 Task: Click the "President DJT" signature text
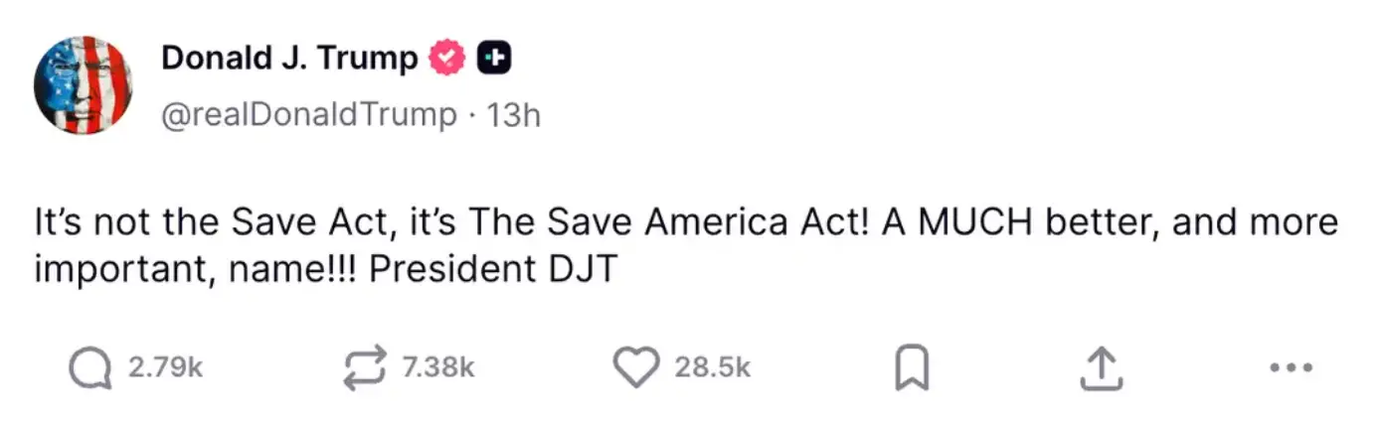coord(494,268)
